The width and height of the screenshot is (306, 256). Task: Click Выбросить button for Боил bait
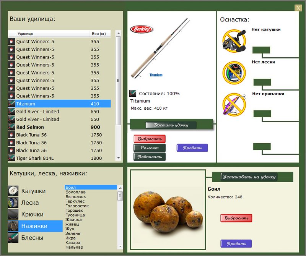pos(236,218)
